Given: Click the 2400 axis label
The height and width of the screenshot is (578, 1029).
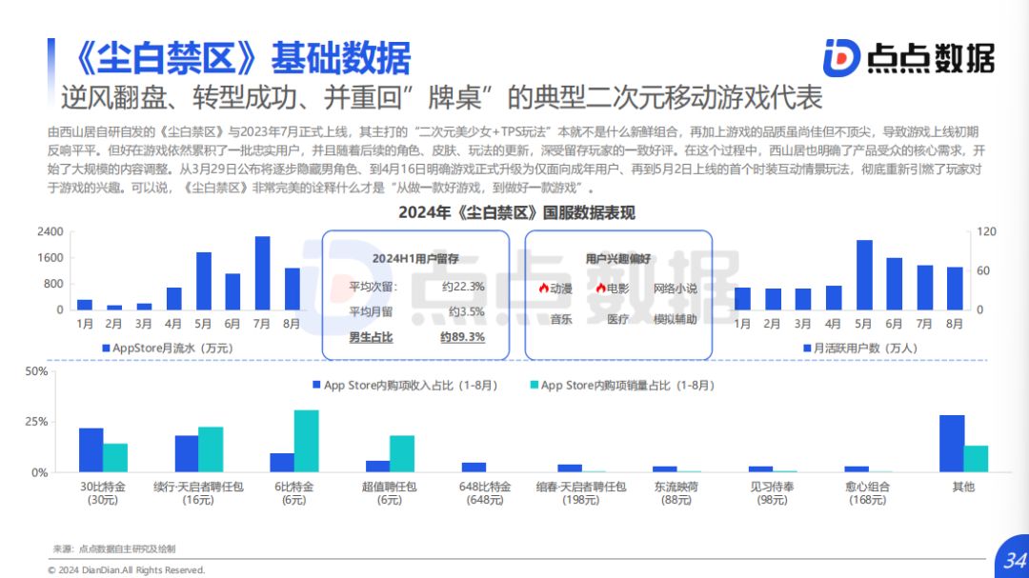Looking at the screenshot, I should pyautogui.click(x=50, y=231).
